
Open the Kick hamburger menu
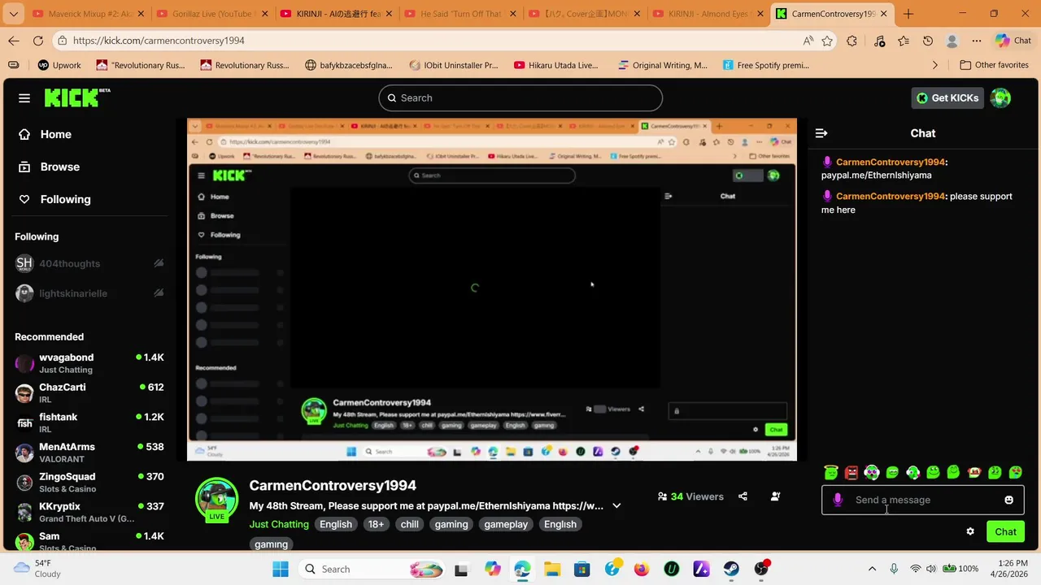pyautogui.click(x=24, y=98)
